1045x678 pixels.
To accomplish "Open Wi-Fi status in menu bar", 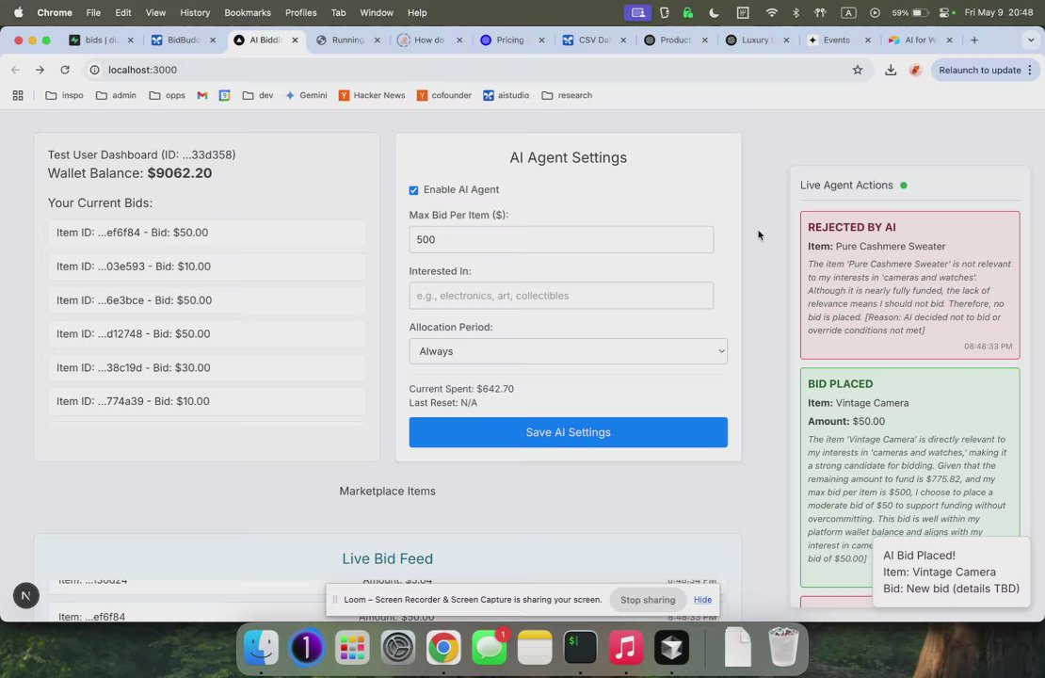I will tap(771, 12).
